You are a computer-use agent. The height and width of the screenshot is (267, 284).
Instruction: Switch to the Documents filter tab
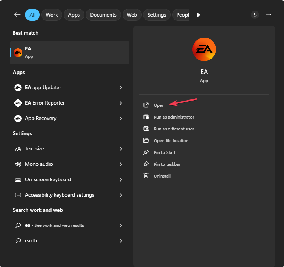click(103, 15)
